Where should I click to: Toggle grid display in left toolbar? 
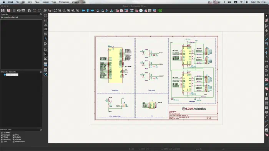point(46,16)
